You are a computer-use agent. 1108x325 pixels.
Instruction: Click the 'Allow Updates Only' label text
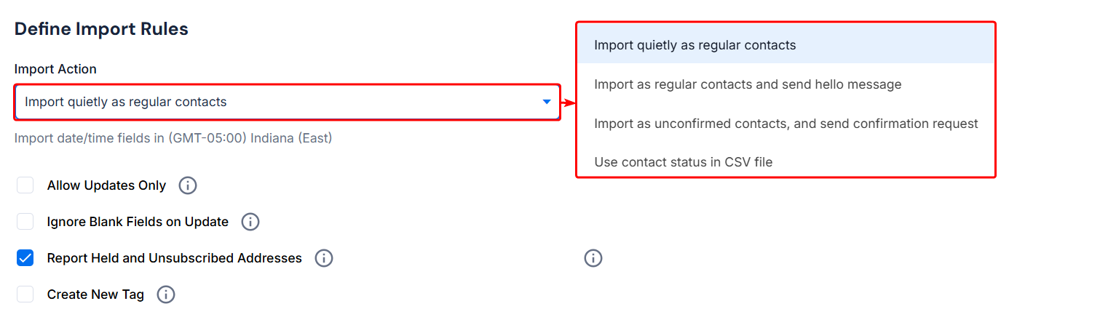(106, 185)
